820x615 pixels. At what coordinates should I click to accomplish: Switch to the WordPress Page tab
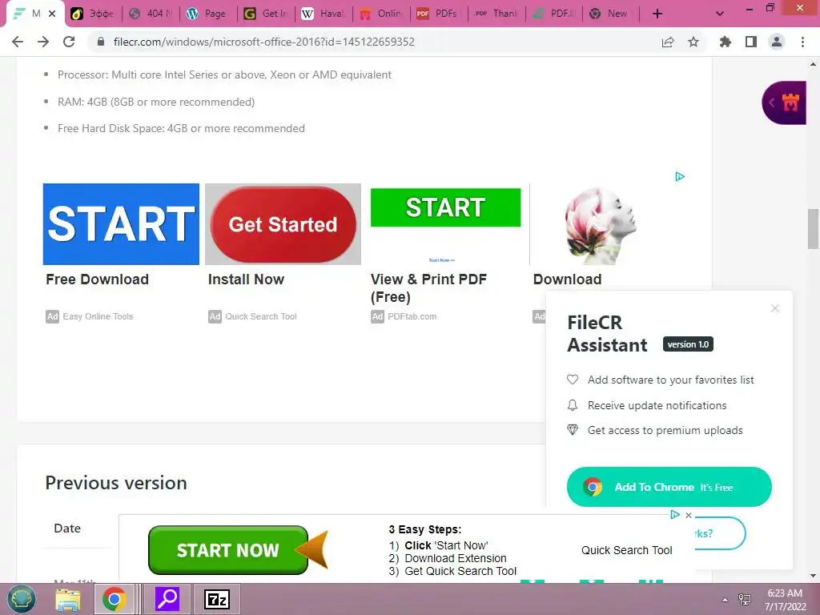point(208,14)
